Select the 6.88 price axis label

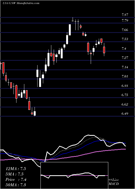click(x=125, y=86)
